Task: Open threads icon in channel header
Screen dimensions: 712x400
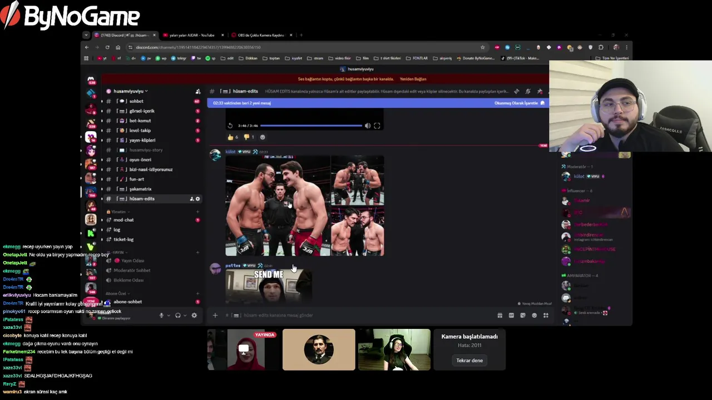Action: pos(517,91)
